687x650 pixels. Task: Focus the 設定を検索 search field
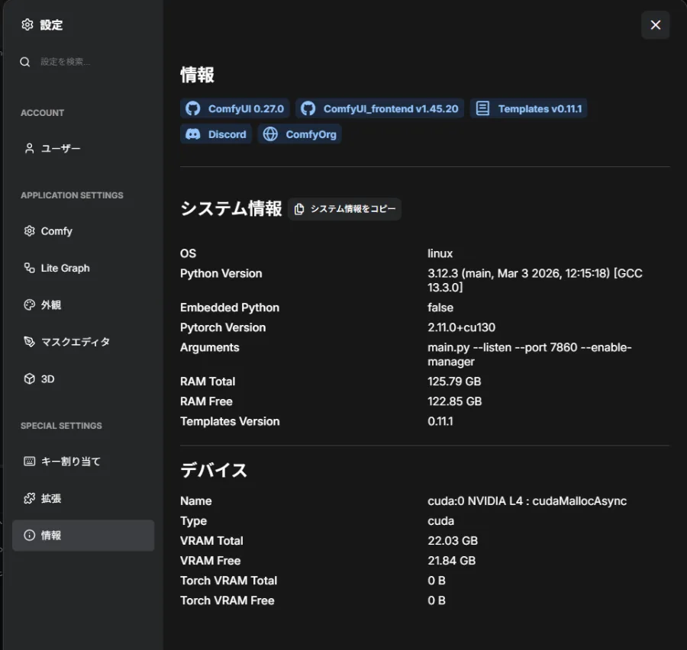83,62
